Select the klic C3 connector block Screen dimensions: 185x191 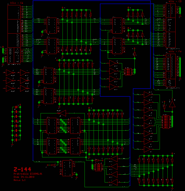(171, 25)
